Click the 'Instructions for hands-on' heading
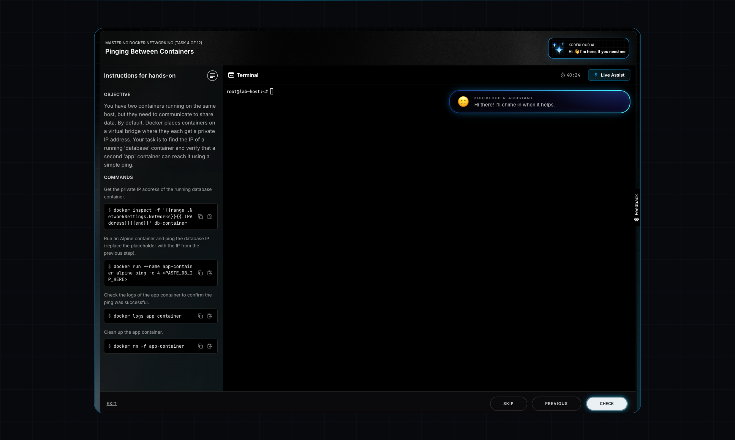The image size is (735, 440). [x=139, y=76]
